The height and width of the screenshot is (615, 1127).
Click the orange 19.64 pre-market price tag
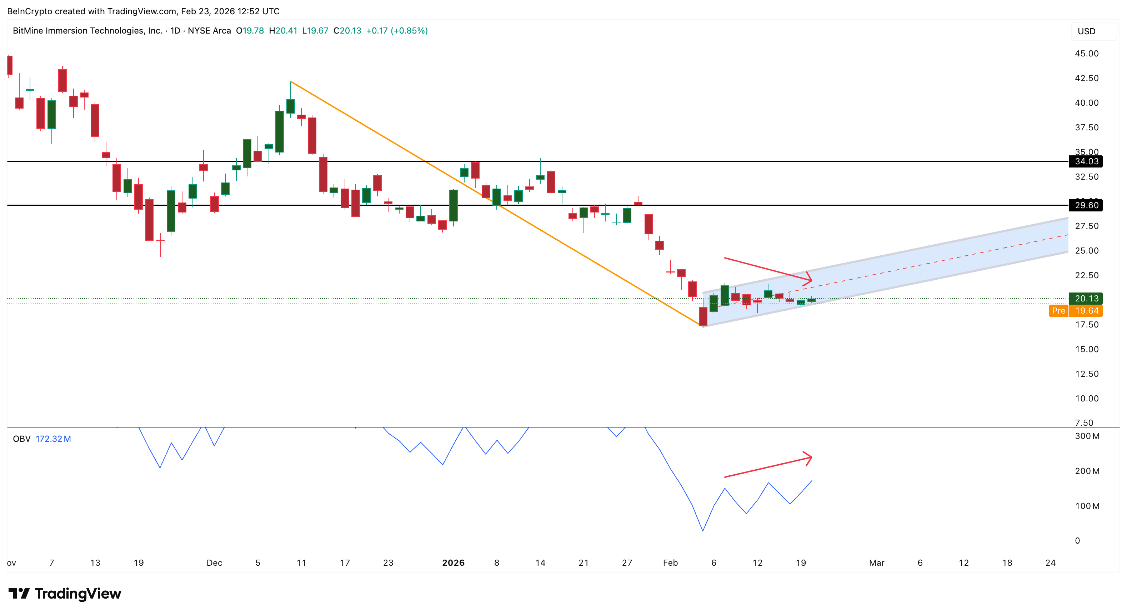(1087, 311)
